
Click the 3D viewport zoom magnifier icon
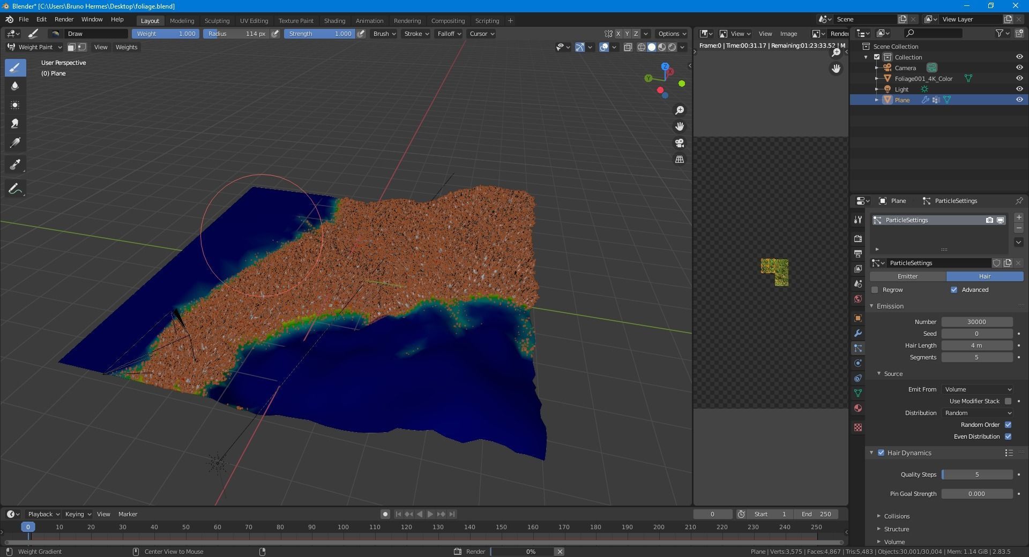(680, 110)
